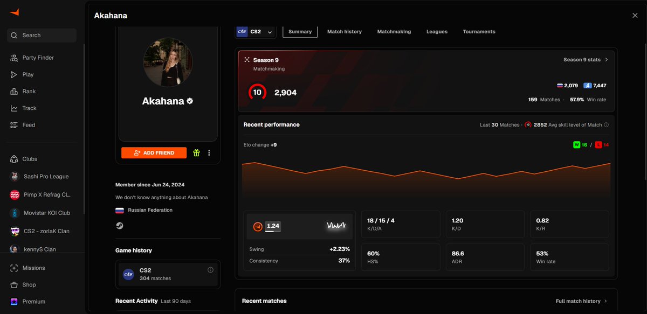Switch to the Summary tab
This screenshot has height=314, width=647.
(300, 32)
